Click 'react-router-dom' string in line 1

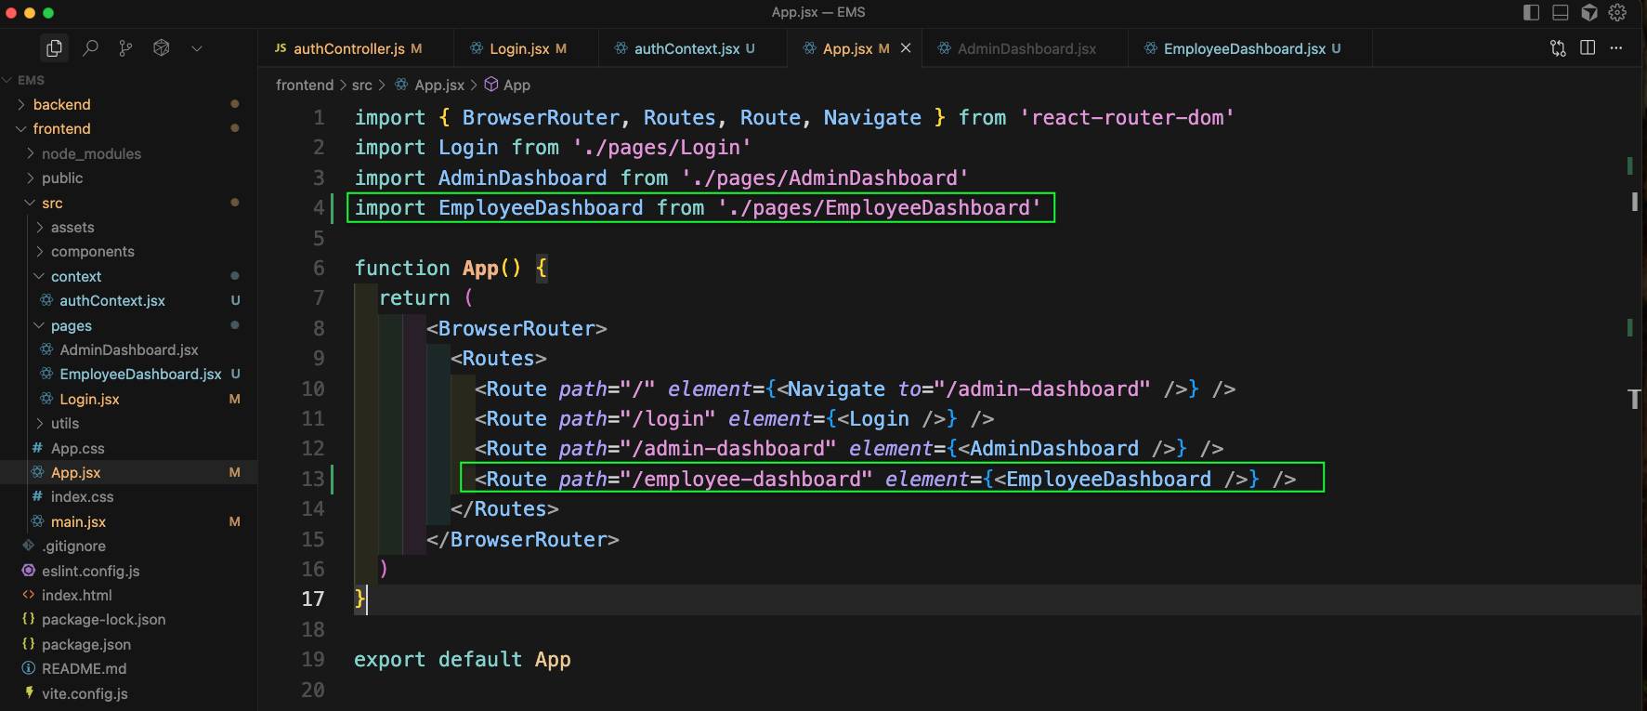coord(1127,117)
